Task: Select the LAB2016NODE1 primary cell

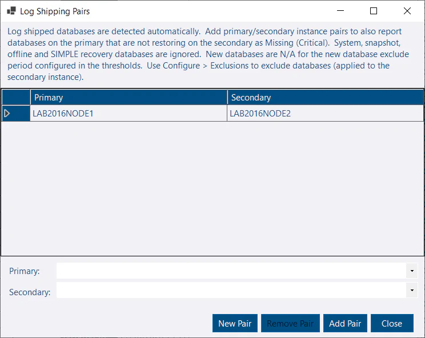Action: point(129,113)
